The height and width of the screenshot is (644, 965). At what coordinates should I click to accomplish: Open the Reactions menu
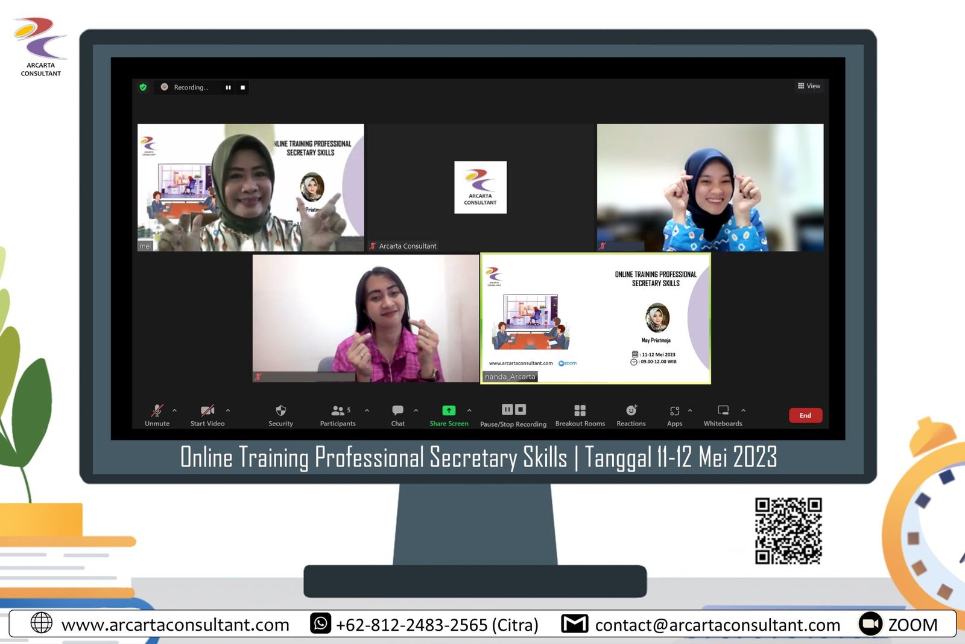(x=630, y=410)
